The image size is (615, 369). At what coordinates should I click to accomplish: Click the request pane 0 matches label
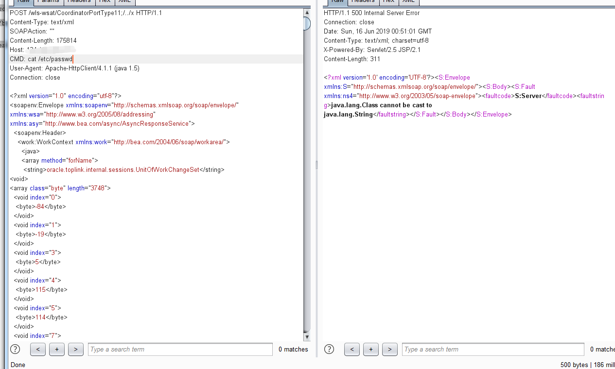[293, 349]
